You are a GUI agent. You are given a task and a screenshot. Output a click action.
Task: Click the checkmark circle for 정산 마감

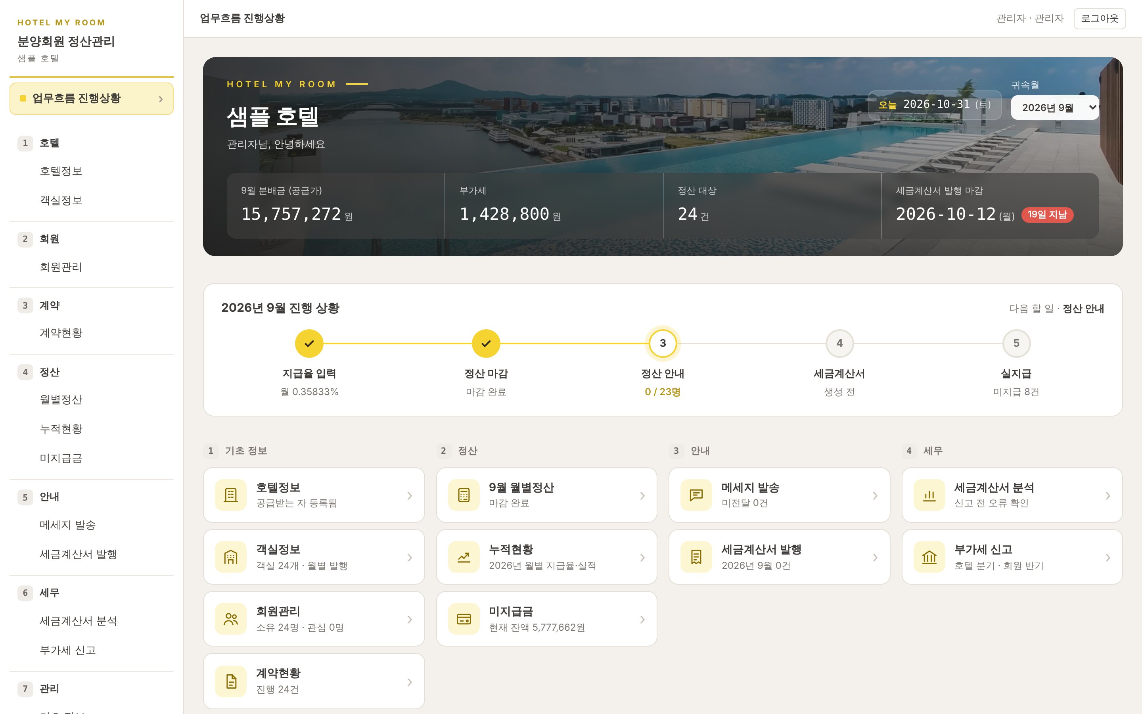coord(486,343)
